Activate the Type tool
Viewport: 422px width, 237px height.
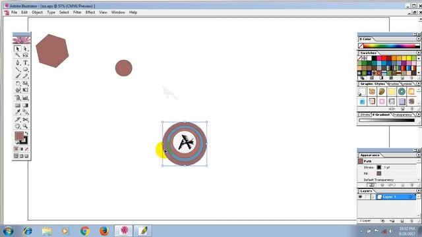(x=25, y=63)
